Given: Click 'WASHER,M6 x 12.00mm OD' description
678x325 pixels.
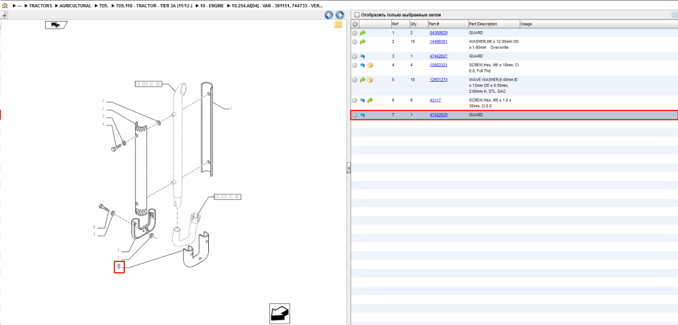Looking at the screenshot, I should 494,45.
